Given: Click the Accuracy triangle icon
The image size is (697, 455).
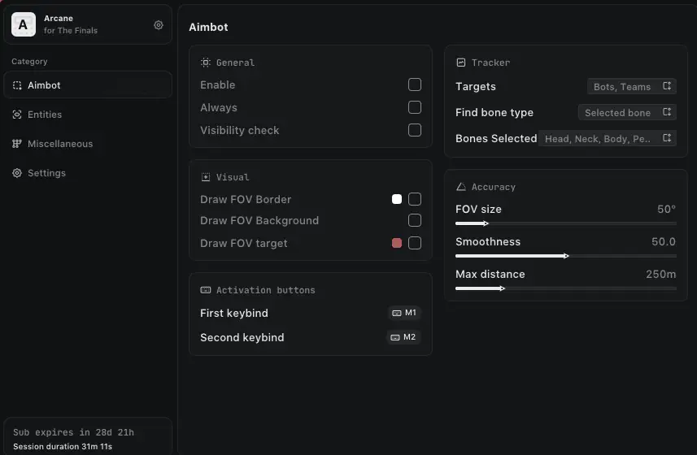Looking at the screenshot, I should pyautogui.click(x=461, y=187).
